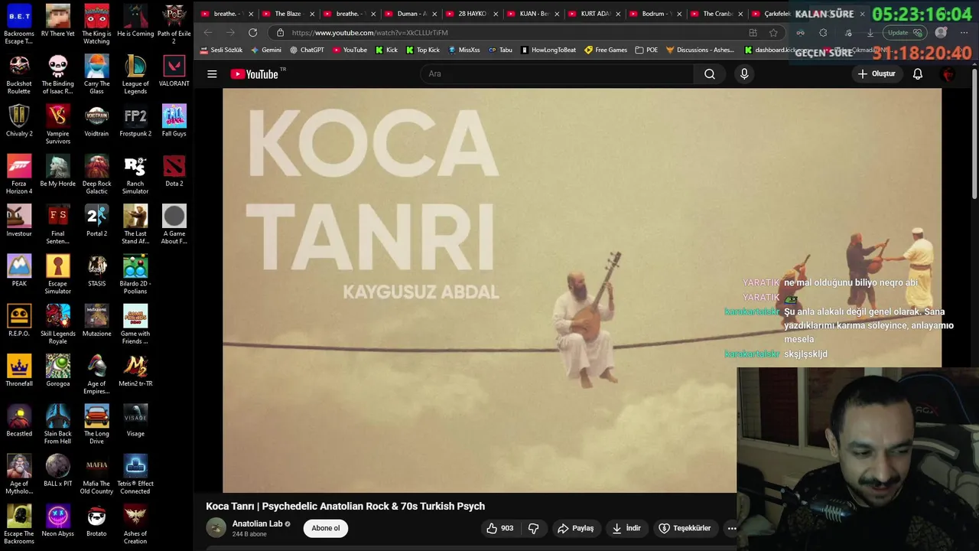979x551 pixels.
Task: Launch RV There Yet desktop icon
Action: pos(58,21)
